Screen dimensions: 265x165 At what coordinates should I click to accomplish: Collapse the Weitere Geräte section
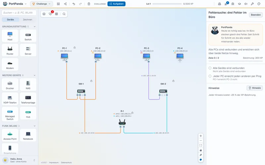pos(34,75)
